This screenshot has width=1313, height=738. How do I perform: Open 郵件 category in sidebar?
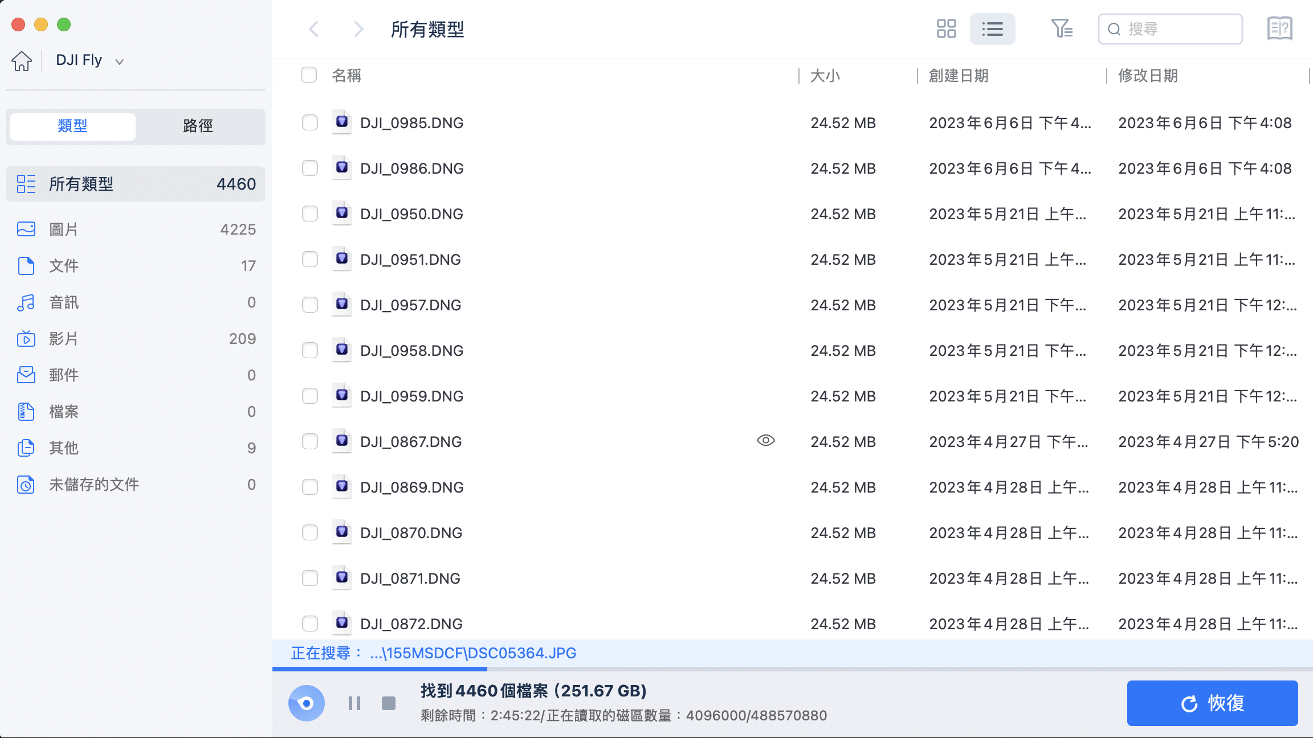[x=136, y=375]
